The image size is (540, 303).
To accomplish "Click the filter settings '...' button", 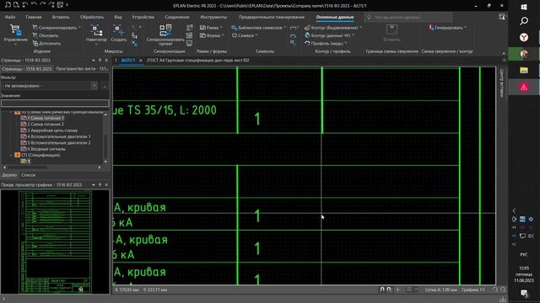I will [105, 86].
